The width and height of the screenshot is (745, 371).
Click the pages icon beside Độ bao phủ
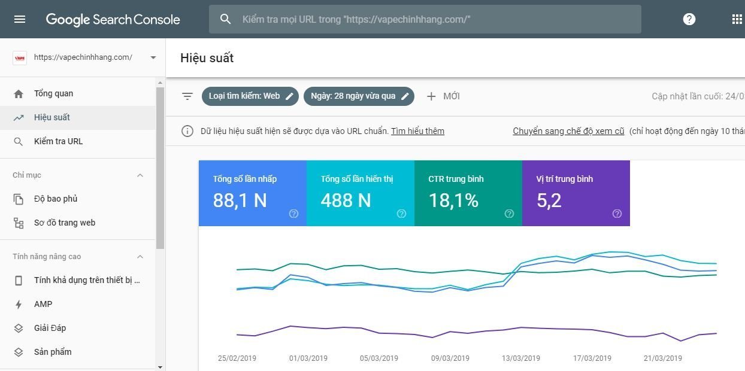pos(19,199)
